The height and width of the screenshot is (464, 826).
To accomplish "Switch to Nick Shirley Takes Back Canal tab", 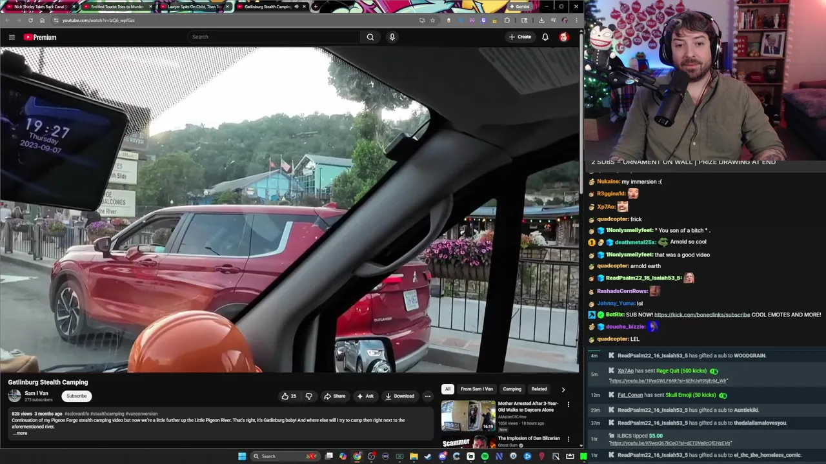I will (x=40, y=6).
